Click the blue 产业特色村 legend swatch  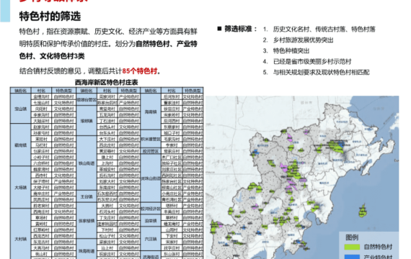352,257
